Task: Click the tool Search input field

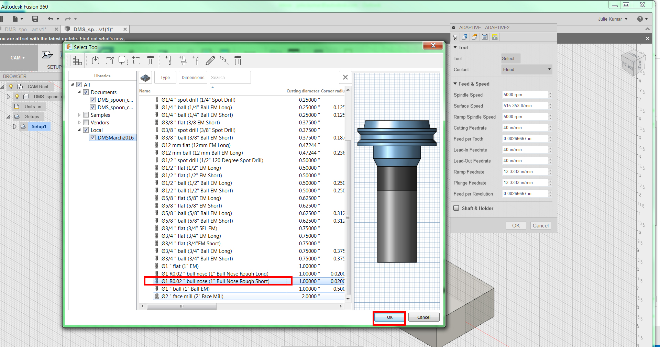Action: [230, 78]
